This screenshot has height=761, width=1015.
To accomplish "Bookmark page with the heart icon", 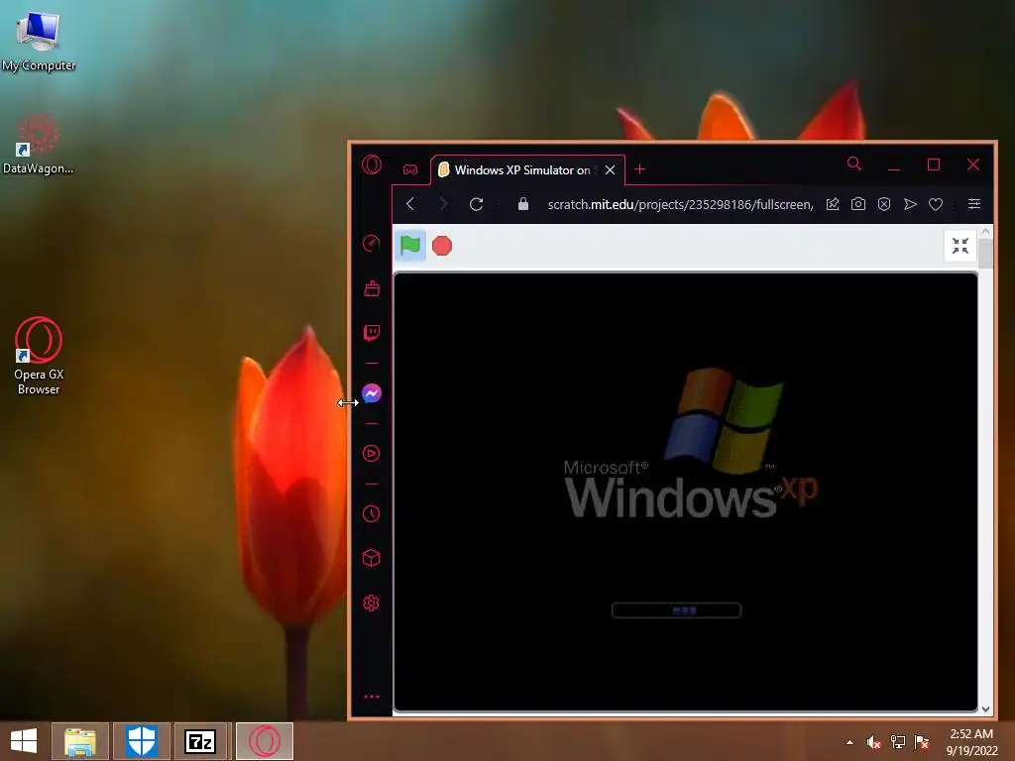I will 936,204.
